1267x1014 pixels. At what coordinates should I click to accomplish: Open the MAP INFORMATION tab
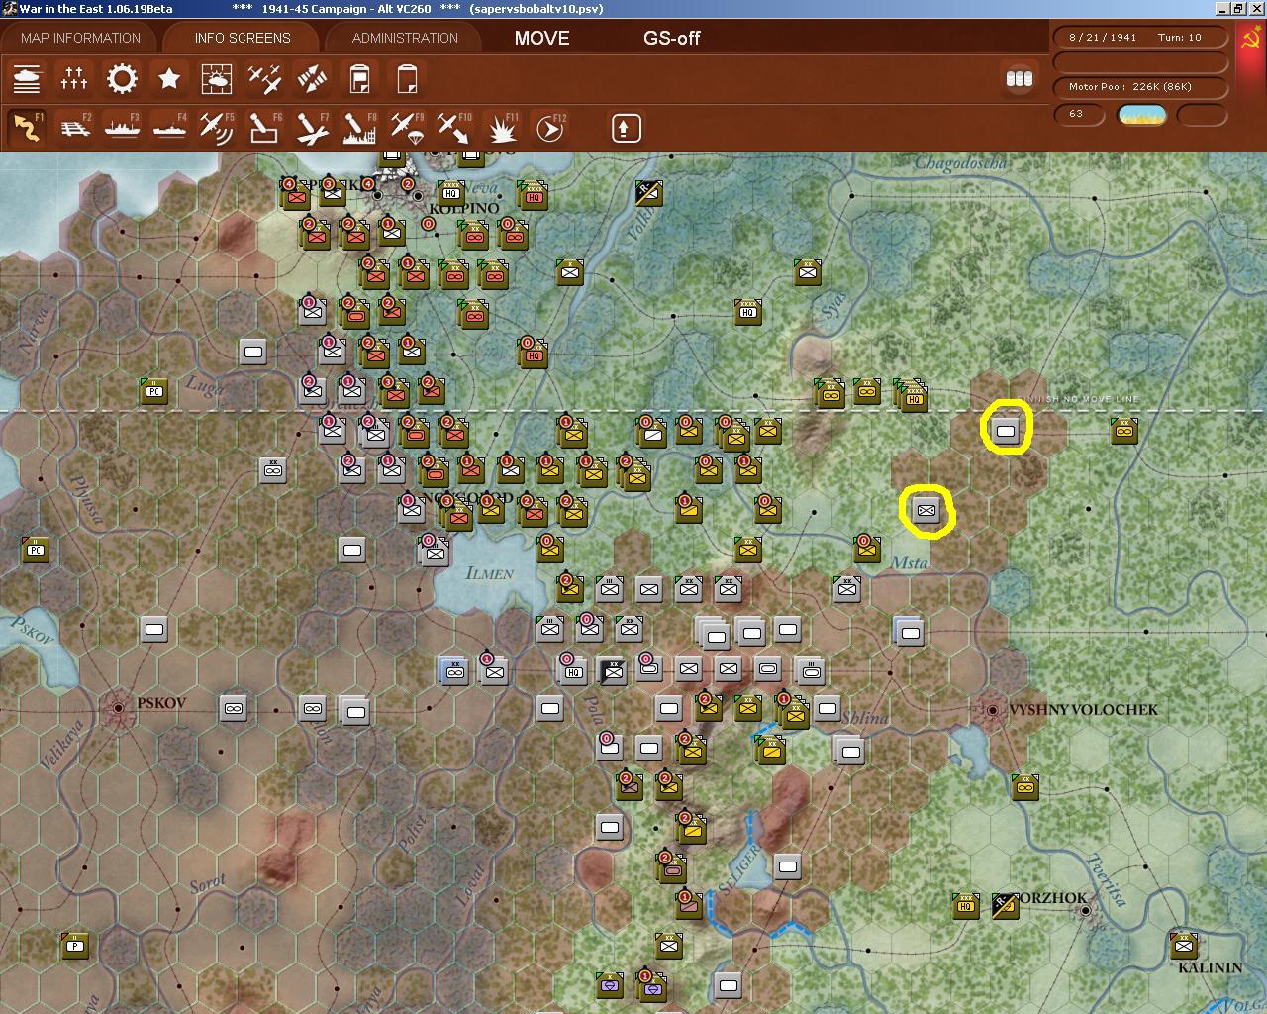[x=80, y=38]
